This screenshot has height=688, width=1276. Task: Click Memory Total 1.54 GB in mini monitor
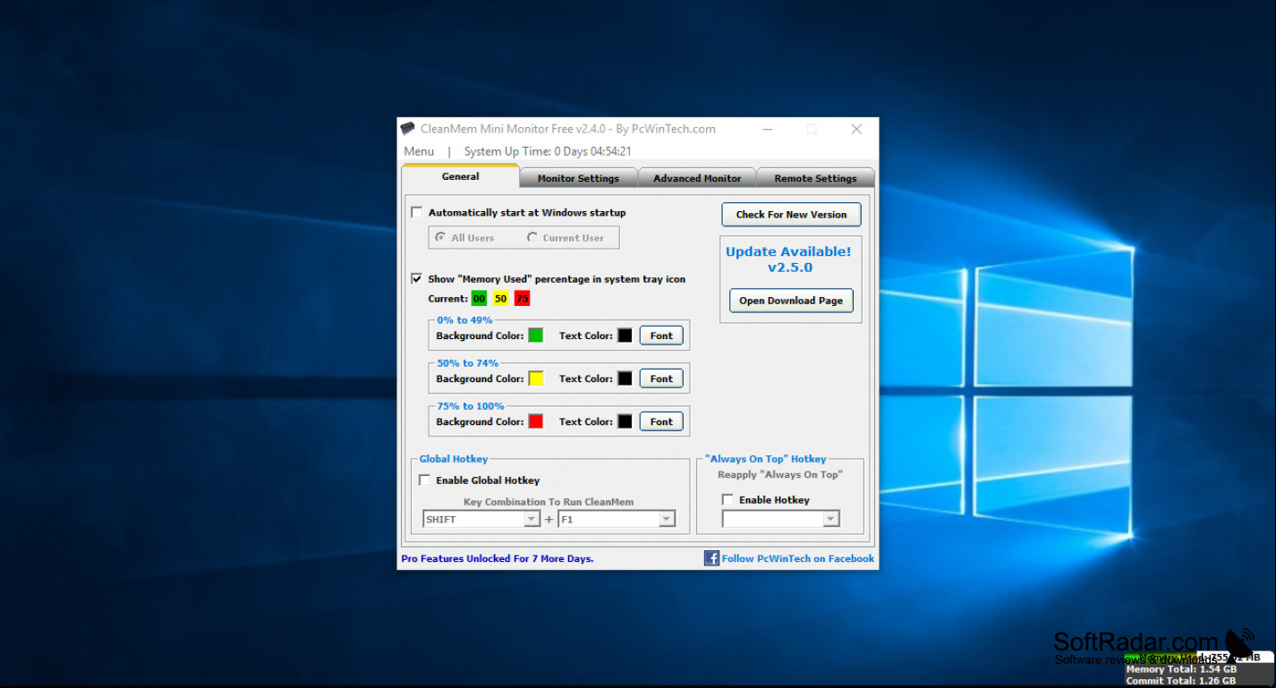click(1181, 669)
